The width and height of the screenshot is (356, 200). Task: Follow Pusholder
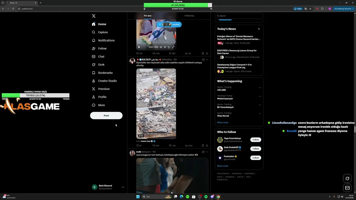256,158
